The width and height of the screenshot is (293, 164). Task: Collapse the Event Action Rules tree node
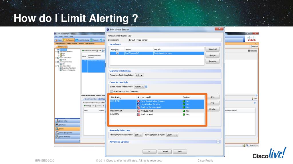(x=56, y=58)
